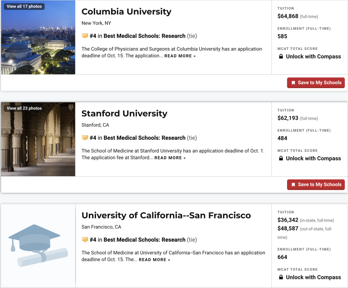Unlock with Compass for Stanford MCAT score

(x=313, y=159)
